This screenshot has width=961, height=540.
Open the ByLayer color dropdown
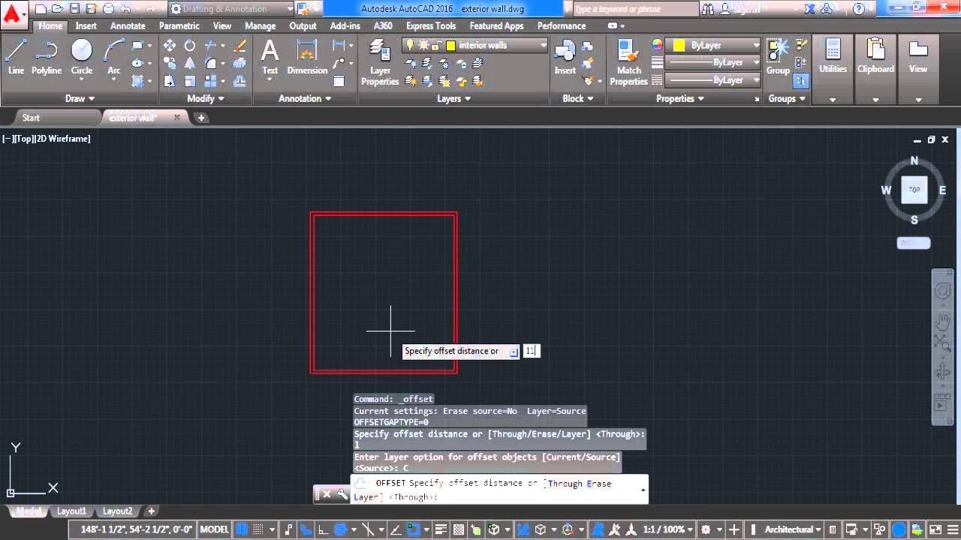tap(755, 46)
